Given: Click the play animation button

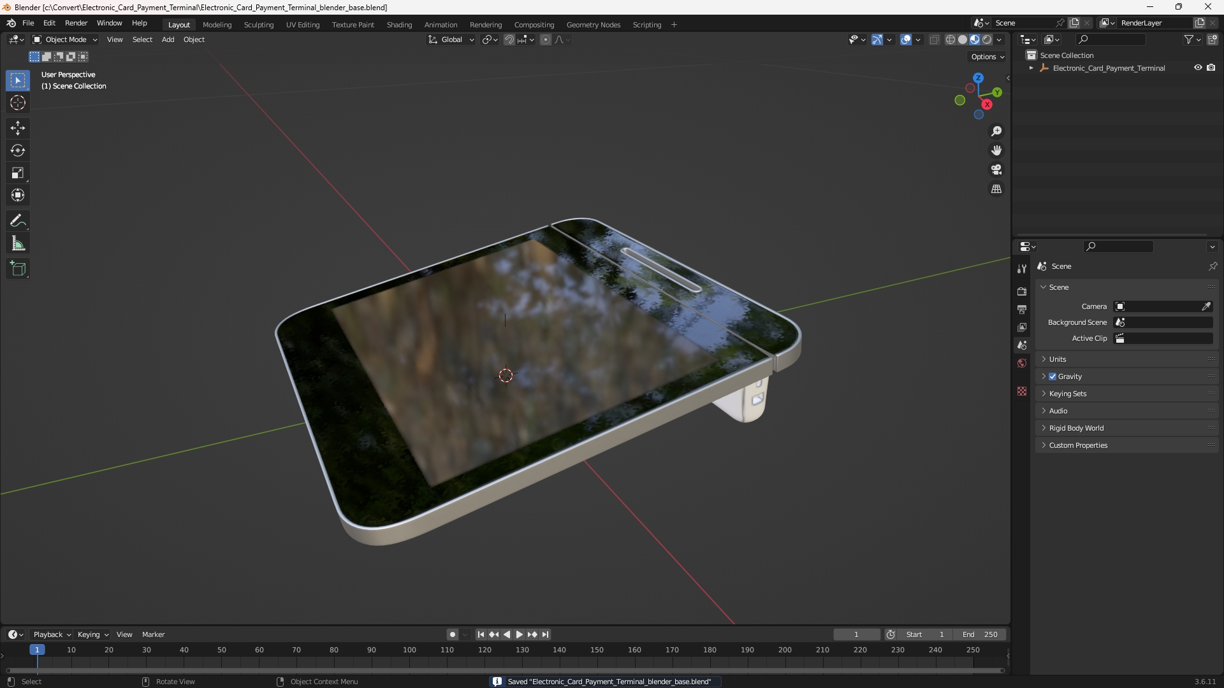Looking at the screenshot, I should [x=519, y=634].
